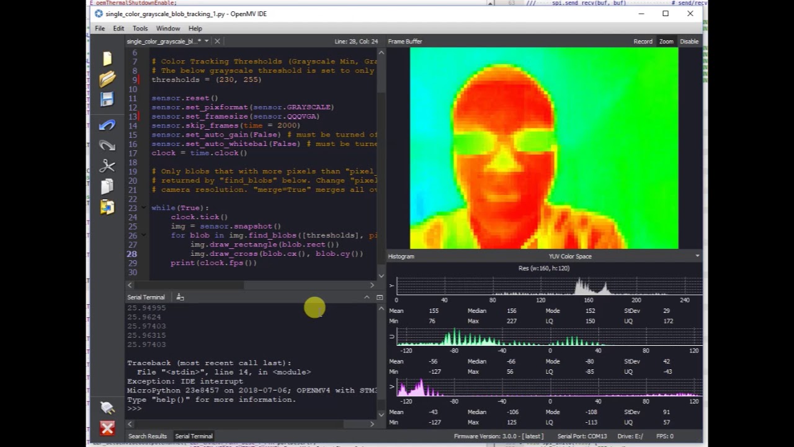Connect to camera using the plug icon
The width and height of the screenshot is (794, 447).
pyautogui.click(x=107, y=407)
